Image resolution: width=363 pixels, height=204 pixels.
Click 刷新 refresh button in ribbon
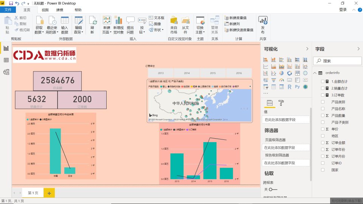[93, 25]
